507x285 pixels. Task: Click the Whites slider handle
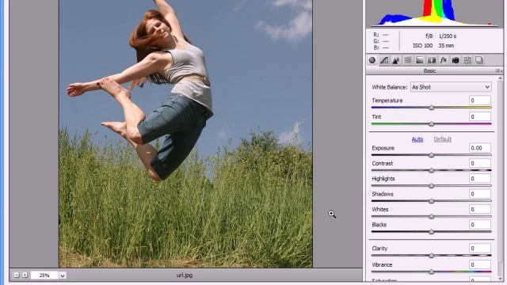431,216
